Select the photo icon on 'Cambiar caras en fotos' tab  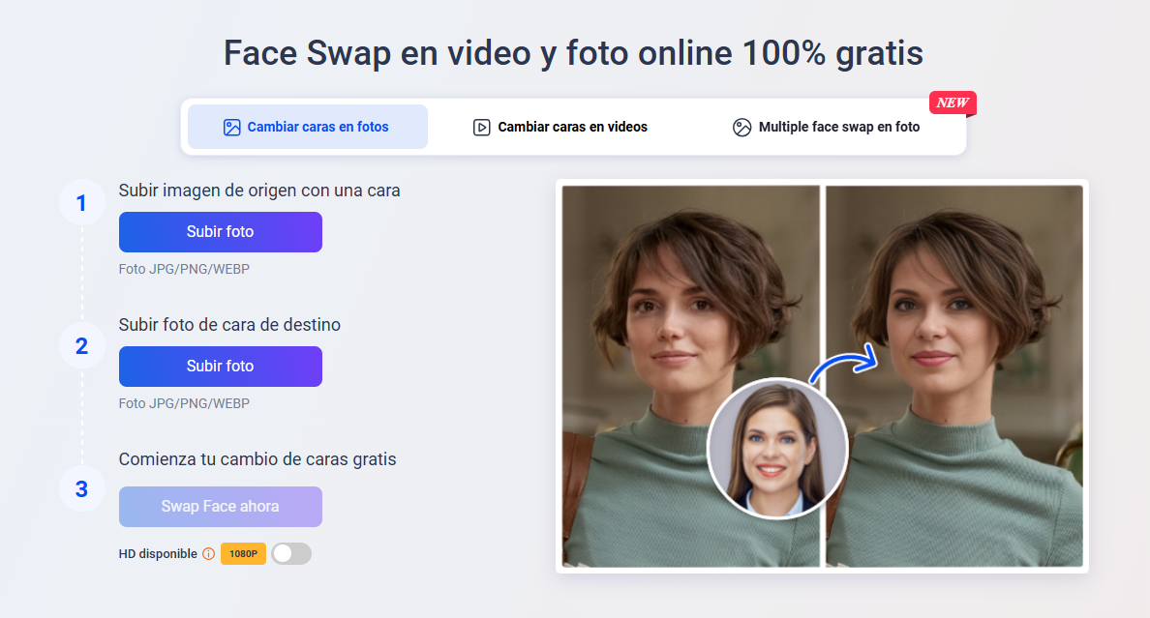(232, 126)
